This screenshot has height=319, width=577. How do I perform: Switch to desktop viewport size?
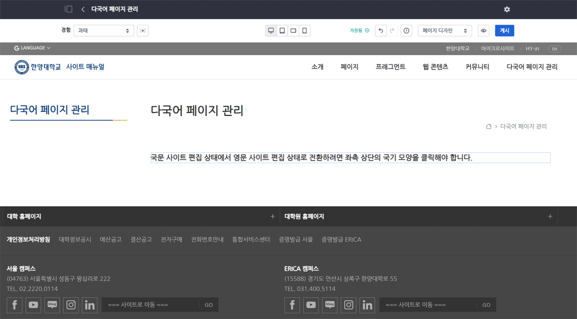click(271, 31)
